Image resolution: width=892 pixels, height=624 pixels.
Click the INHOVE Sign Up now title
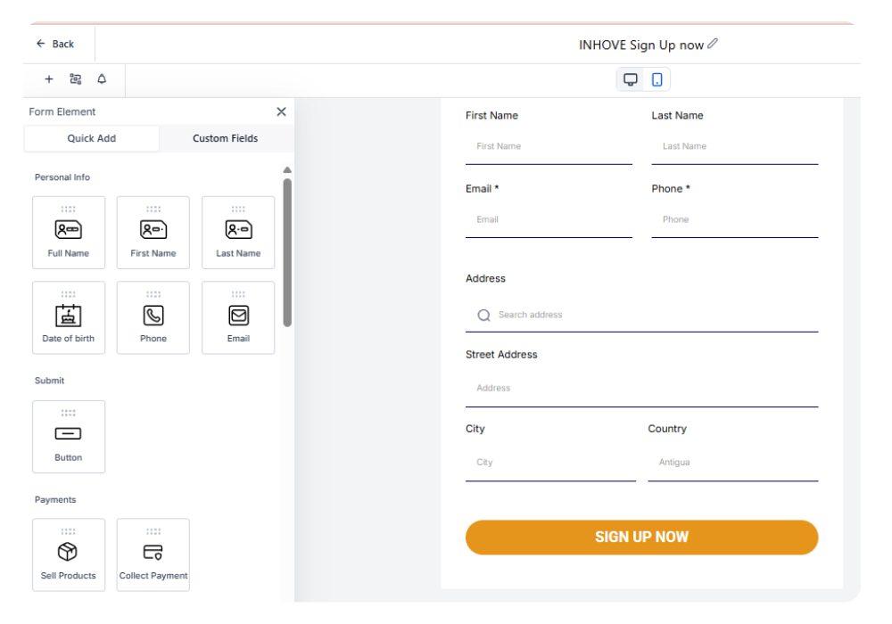[x=641, y=45]
